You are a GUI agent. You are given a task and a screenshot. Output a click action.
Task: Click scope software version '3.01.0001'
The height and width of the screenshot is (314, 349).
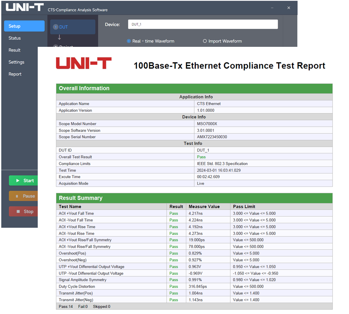pyautogui.click(x=206, y=130)
